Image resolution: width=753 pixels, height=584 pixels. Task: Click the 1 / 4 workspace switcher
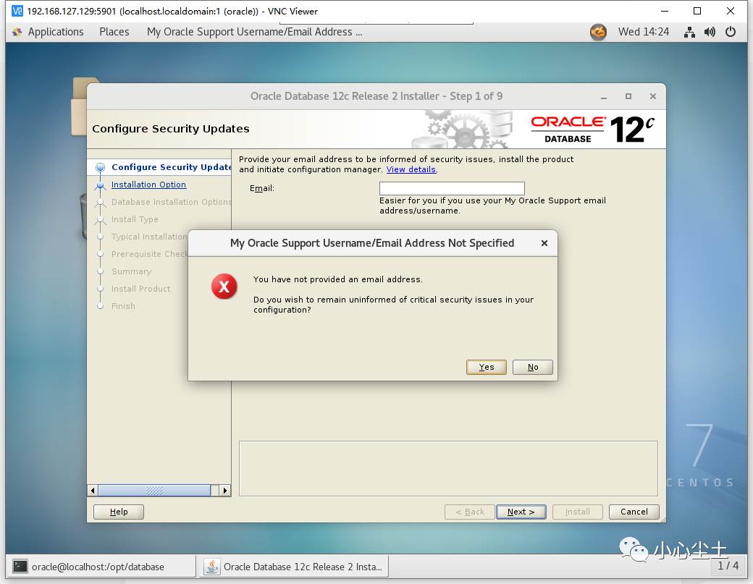click(x=728, y=566)
